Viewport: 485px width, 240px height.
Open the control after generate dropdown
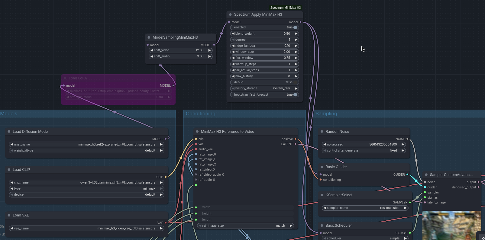coord(364,151)
